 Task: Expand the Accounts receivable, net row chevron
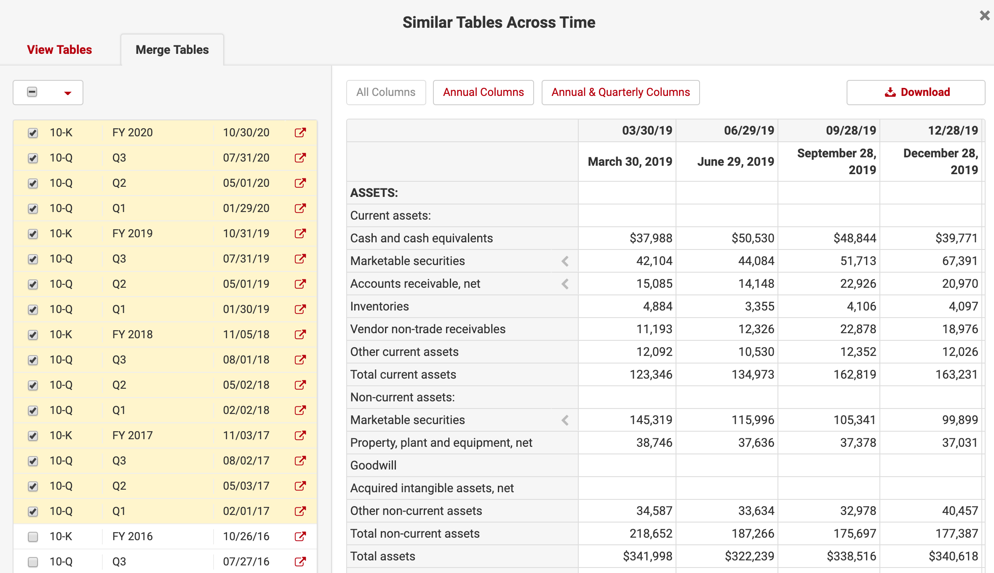pyautogui.click(x=565, y=284)
